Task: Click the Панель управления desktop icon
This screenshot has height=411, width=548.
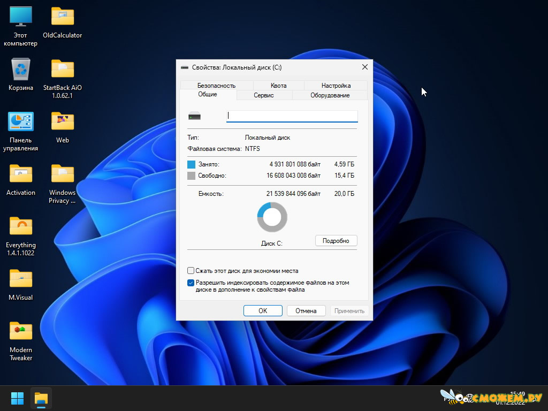Action: 21,131
